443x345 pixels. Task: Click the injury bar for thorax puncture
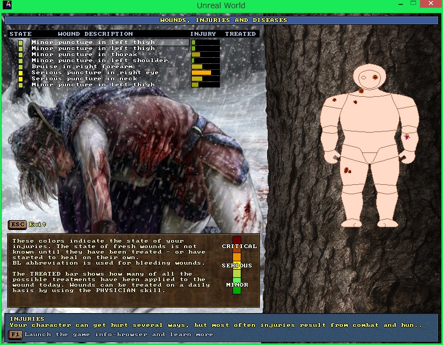206,54
